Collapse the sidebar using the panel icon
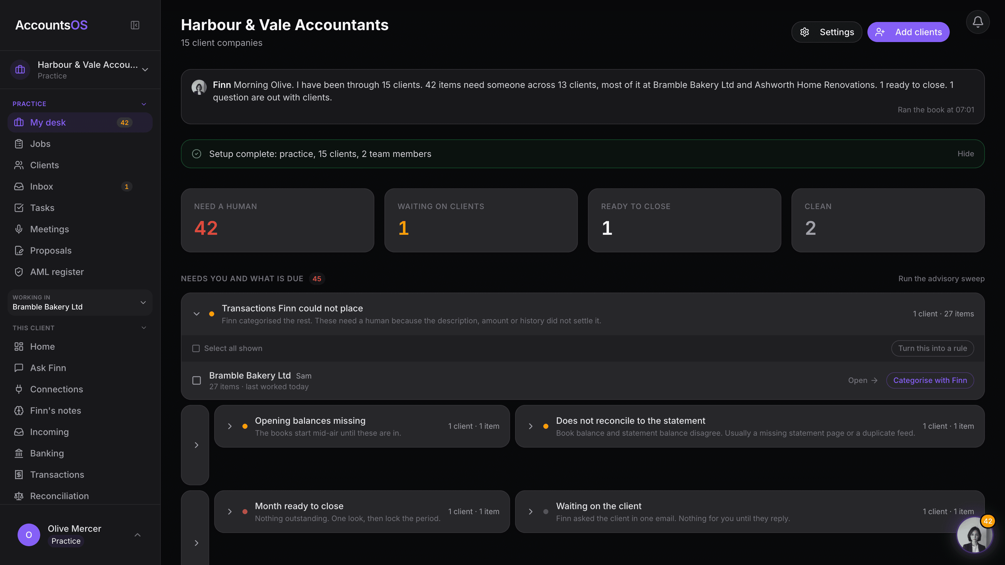 [135, 25]
